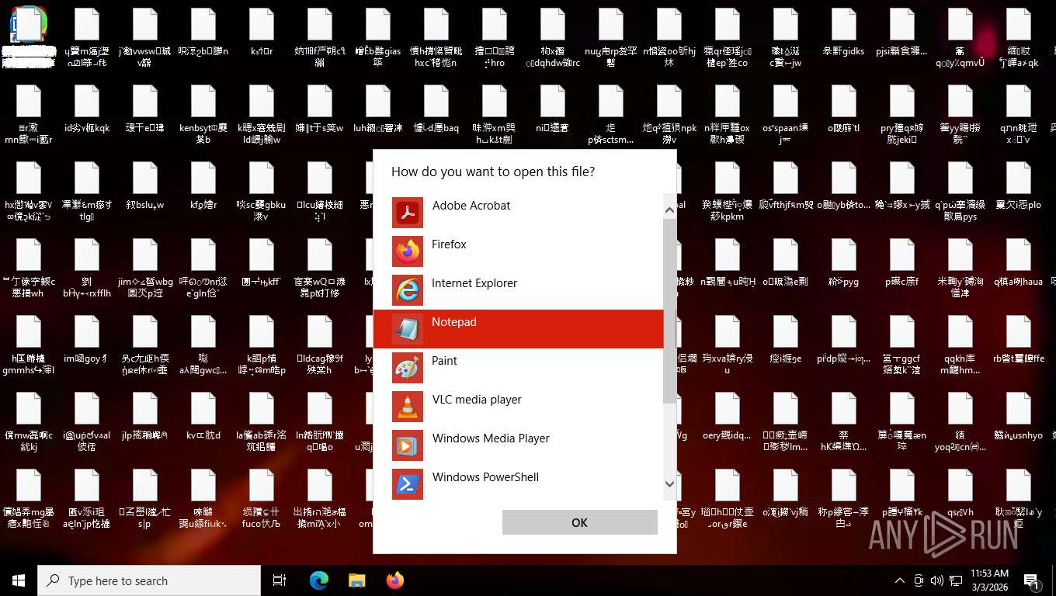Select the Internet Explorer label
Image resolution: width=1056 pixels, height=596 pixels.
click(x=474, y=283)
